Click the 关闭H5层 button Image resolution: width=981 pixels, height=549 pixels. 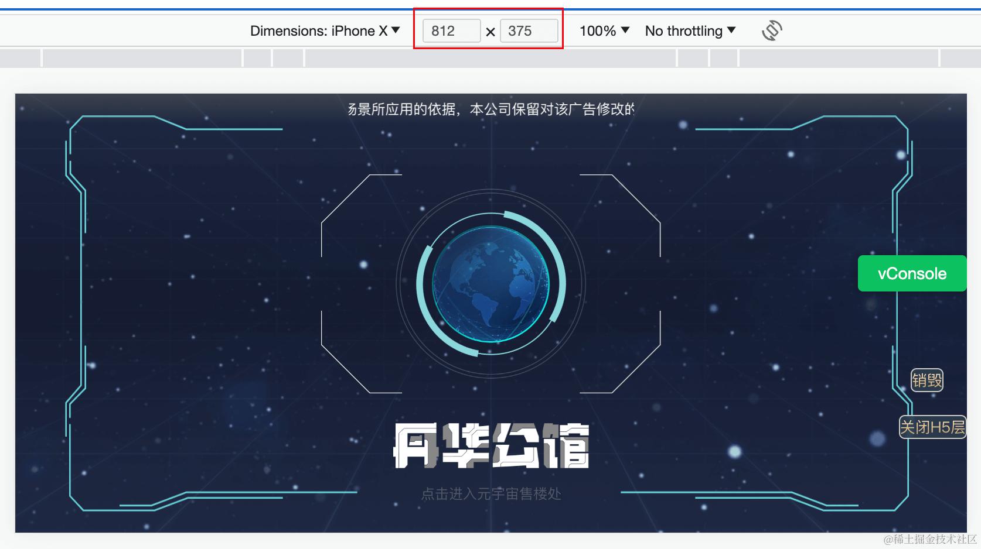[932, 427]
